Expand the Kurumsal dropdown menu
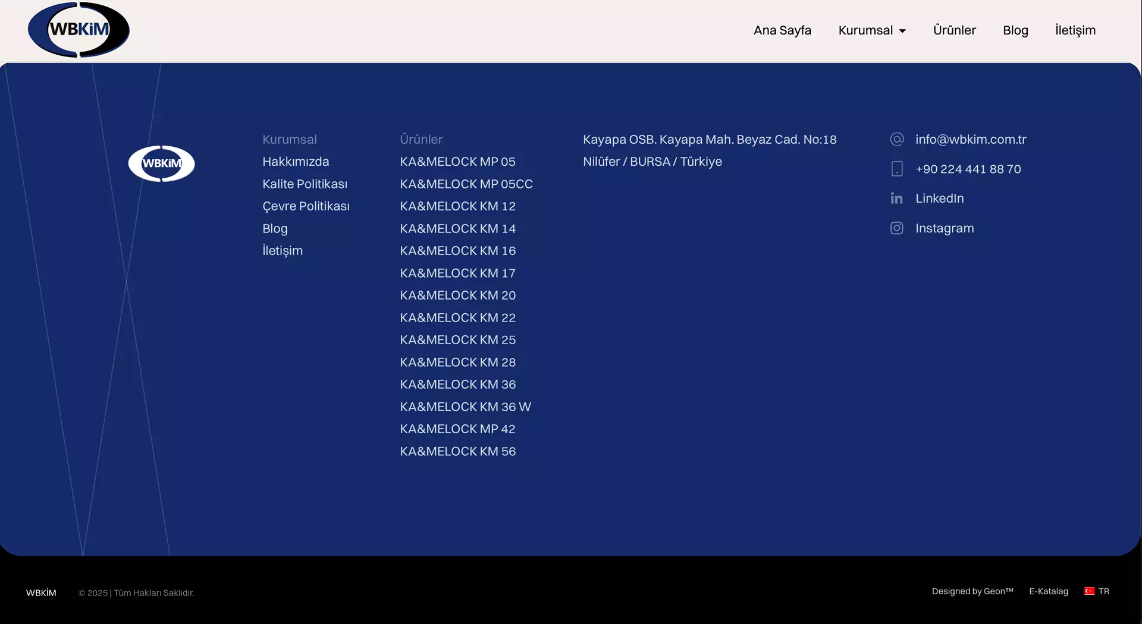 872,30
